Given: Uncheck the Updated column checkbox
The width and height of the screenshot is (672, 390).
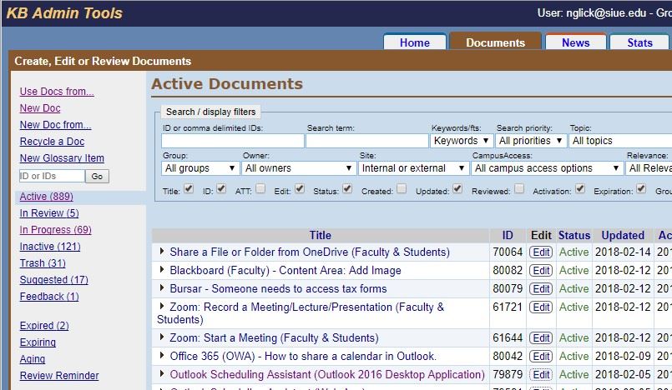Looking at the screenshot, I should tap(457, 189).
